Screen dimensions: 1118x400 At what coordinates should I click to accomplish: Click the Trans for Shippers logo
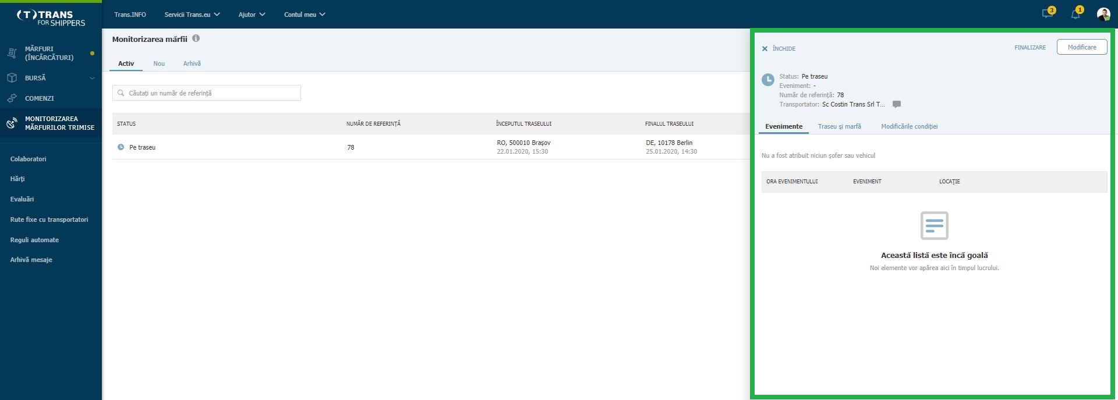point(51,17)
